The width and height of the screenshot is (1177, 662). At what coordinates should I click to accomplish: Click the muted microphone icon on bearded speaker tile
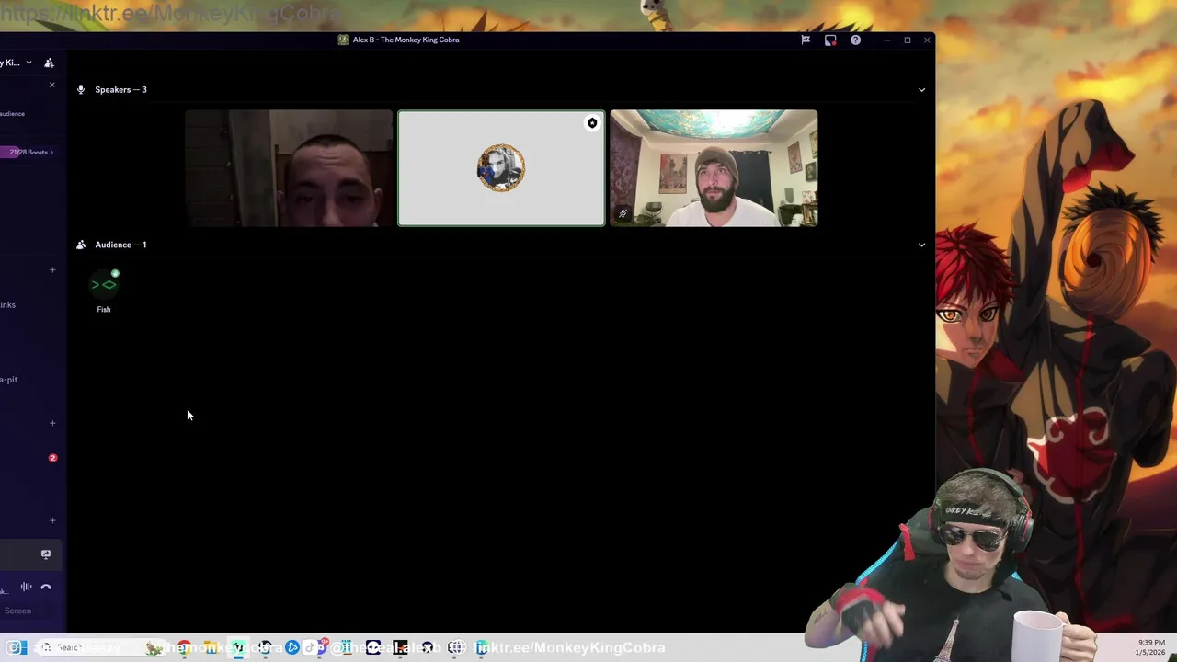[x=623, y=213]
